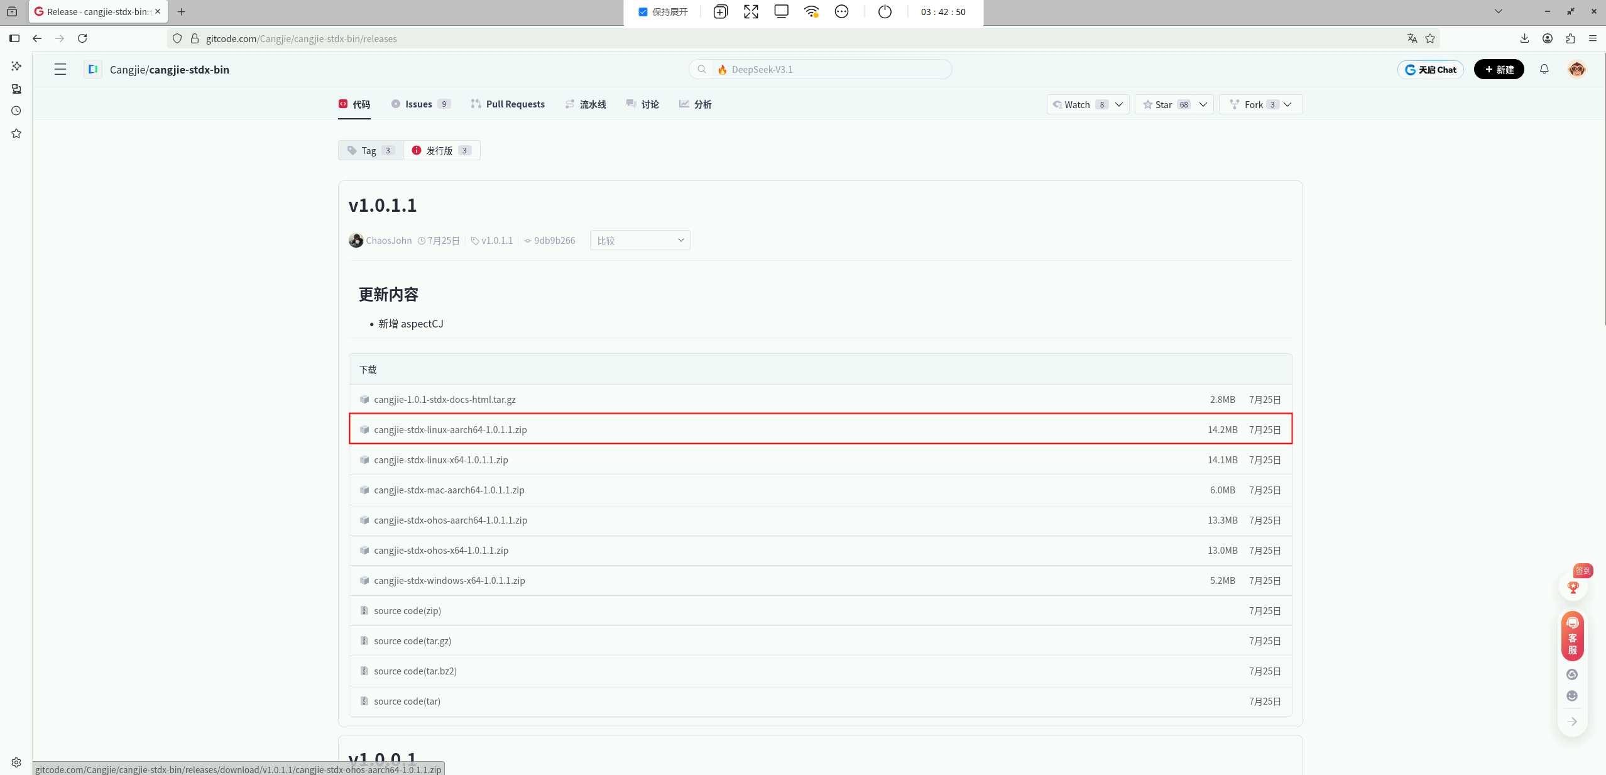Open the browser downloads icon
This screenshot has height=775, width=1606.
tap(1524, 38)
